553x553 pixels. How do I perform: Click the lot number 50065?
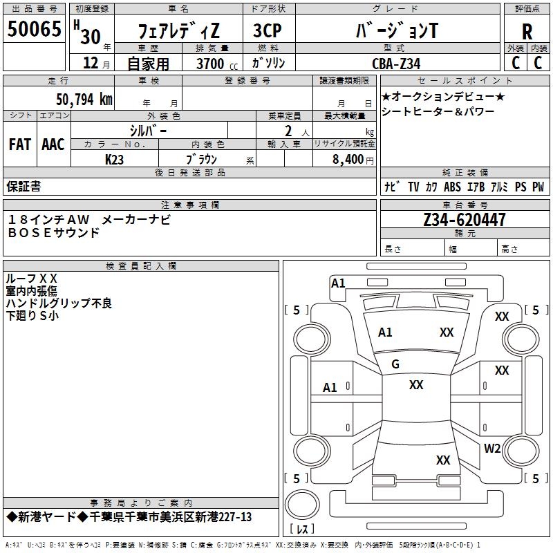[34, 30]
